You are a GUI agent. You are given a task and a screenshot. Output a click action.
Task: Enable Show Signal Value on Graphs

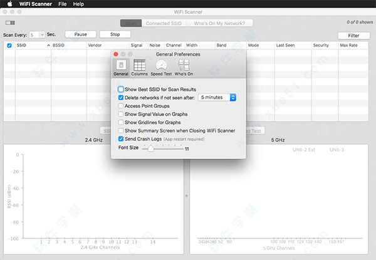coord(121,114)
